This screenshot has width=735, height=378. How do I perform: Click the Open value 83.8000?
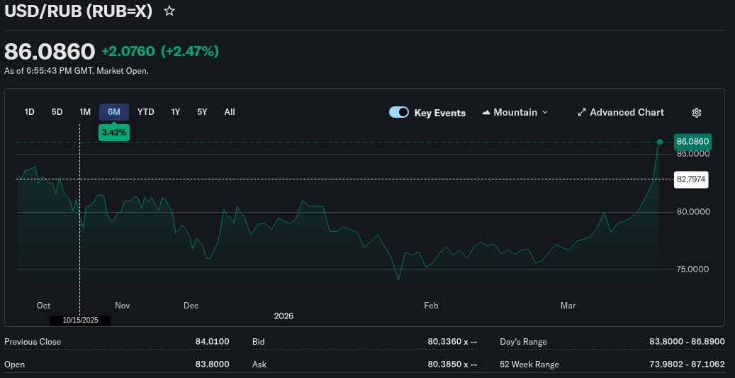(x=213, y=365)
